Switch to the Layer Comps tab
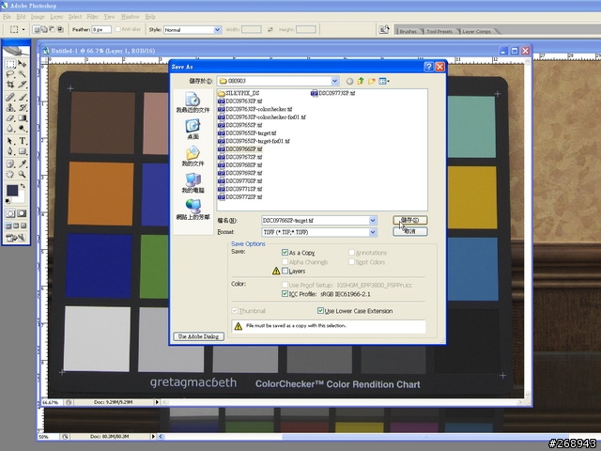Viewport: 601px width, 451px height. [476, 31]
